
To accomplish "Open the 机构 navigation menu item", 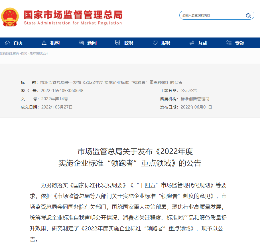I will click(55, 43).
